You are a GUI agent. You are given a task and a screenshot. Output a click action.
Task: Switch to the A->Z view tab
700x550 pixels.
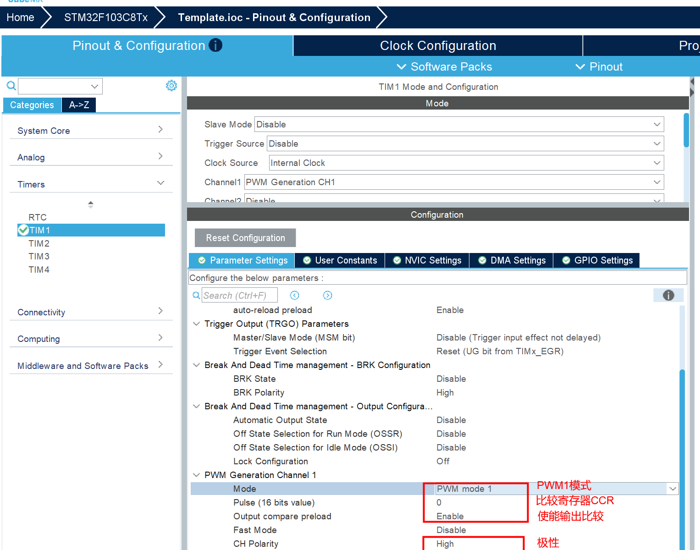point(79,105)
